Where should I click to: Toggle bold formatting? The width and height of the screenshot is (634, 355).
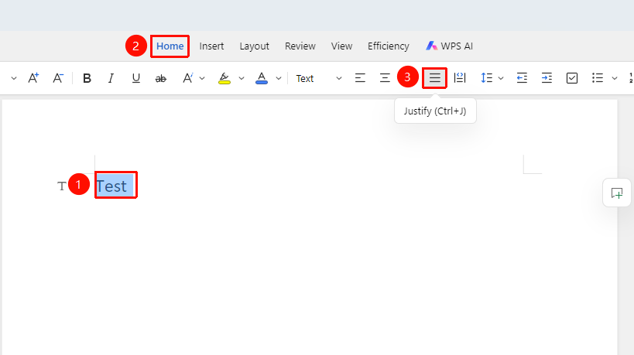87,78
